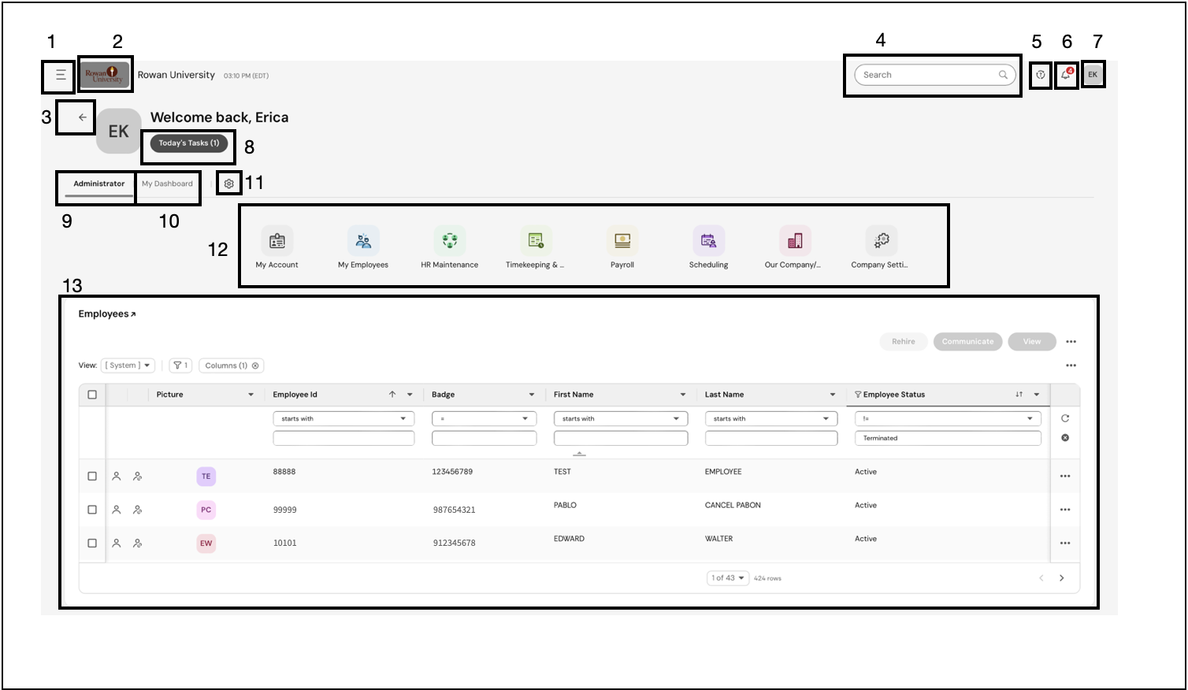Open the notifications bell icon
The image size is (1188, 690).
pyautogui.click(x=1066, y=74)
